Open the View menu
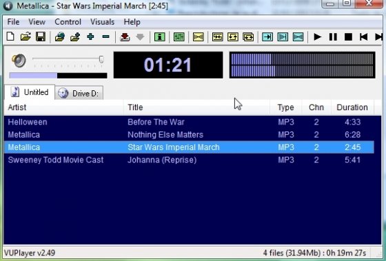Screen dimensions: 386x261 click(x=37, y=22)
